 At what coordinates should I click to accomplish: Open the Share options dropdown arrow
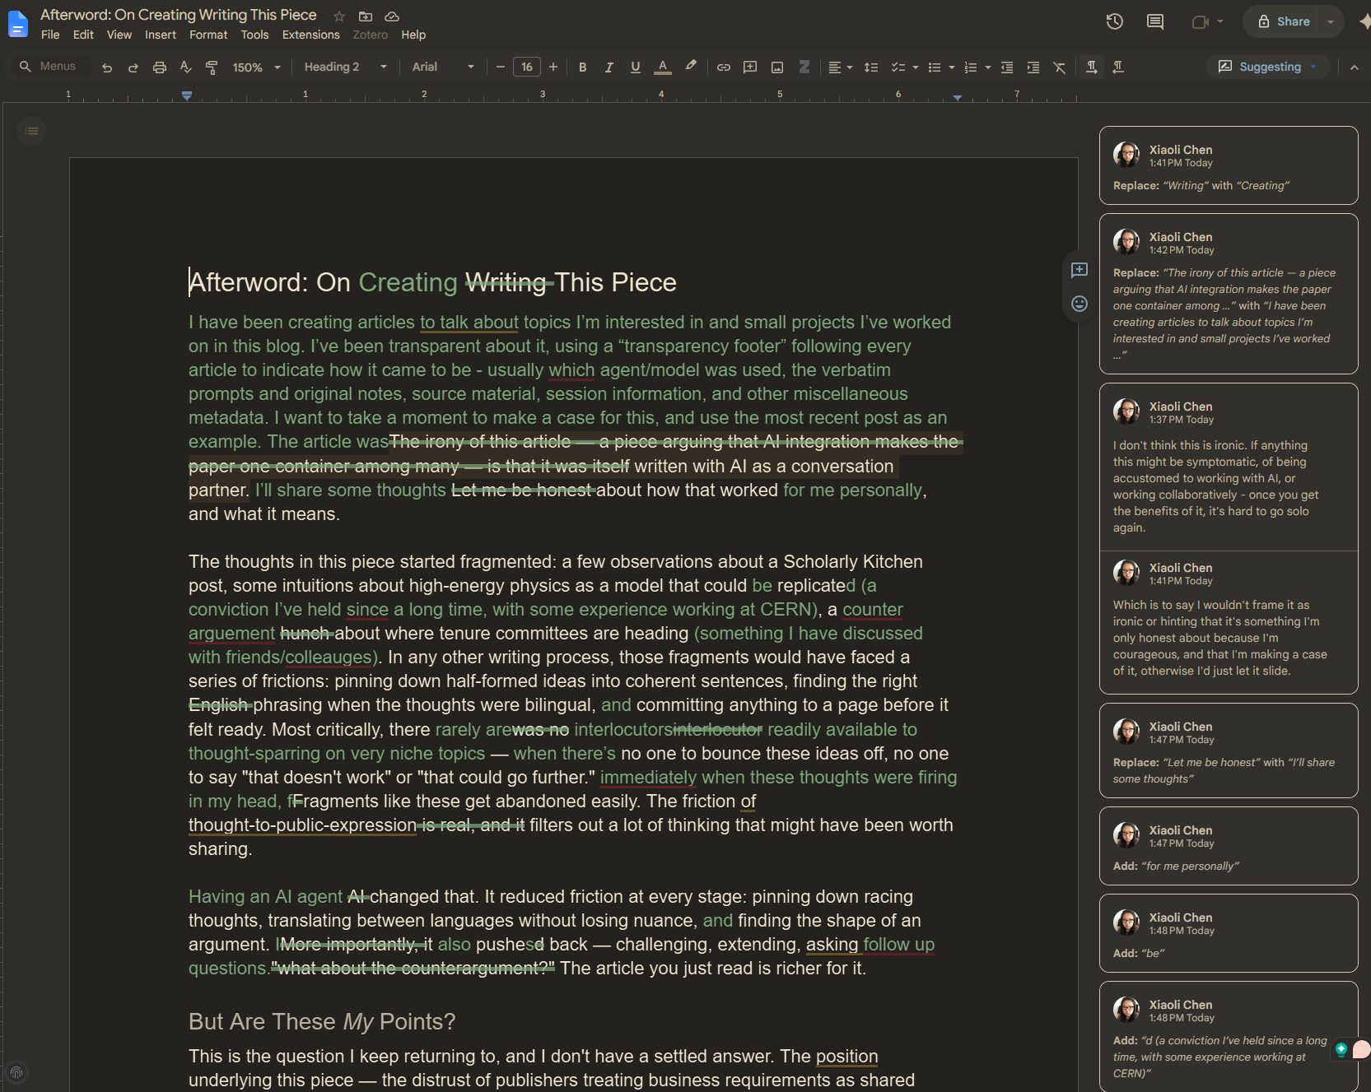pos(1331,21)
